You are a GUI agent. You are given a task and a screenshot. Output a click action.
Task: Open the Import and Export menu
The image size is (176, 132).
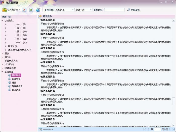pyautogui.click(x=11, y=10)
